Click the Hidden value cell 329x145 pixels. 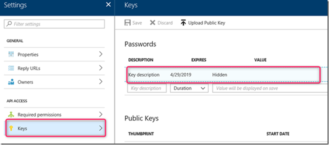point(220,75)
